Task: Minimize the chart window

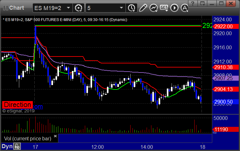Action: pyautogui.click(x=212, y=3)
